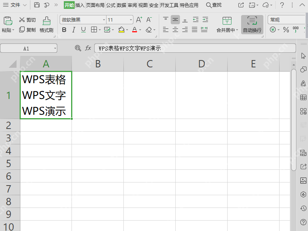The width and height of the screenshot is (308, 231).
Task: Collapse the ribbon with chevron icon
Action: (302, 5)
